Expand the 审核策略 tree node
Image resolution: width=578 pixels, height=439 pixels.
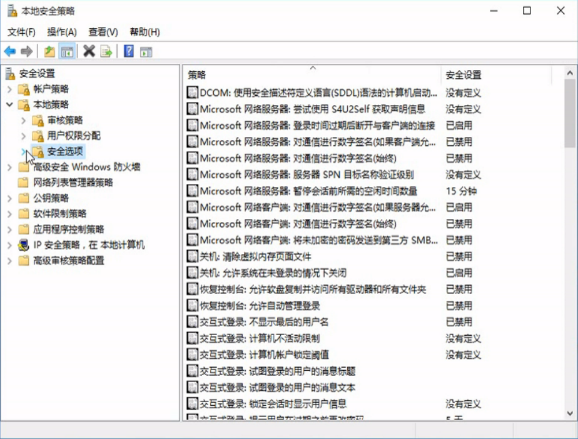24,120
